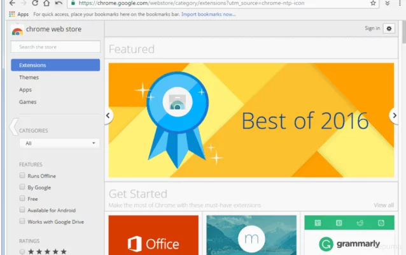
Task: Toggle Available for Android checkbox
Action: (22, 210)
